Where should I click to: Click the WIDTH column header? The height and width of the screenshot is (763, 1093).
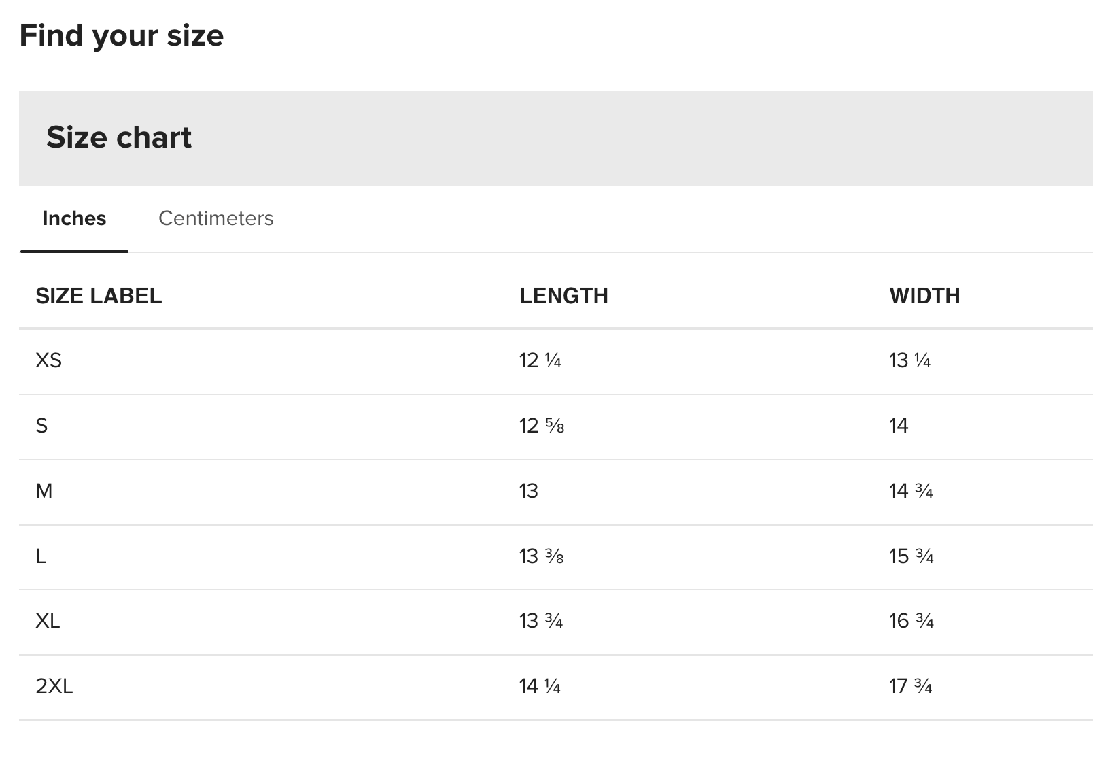point(924,296)
